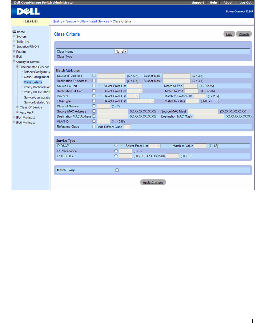Click the IP TOS Mask input field
Image resolution: width=277 pixels, height=323 pixels.
[172, 156]
